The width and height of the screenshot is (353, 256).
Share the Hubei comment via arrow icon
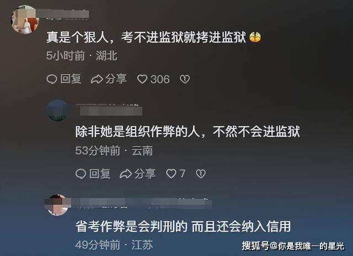click(x=97, y=79)
